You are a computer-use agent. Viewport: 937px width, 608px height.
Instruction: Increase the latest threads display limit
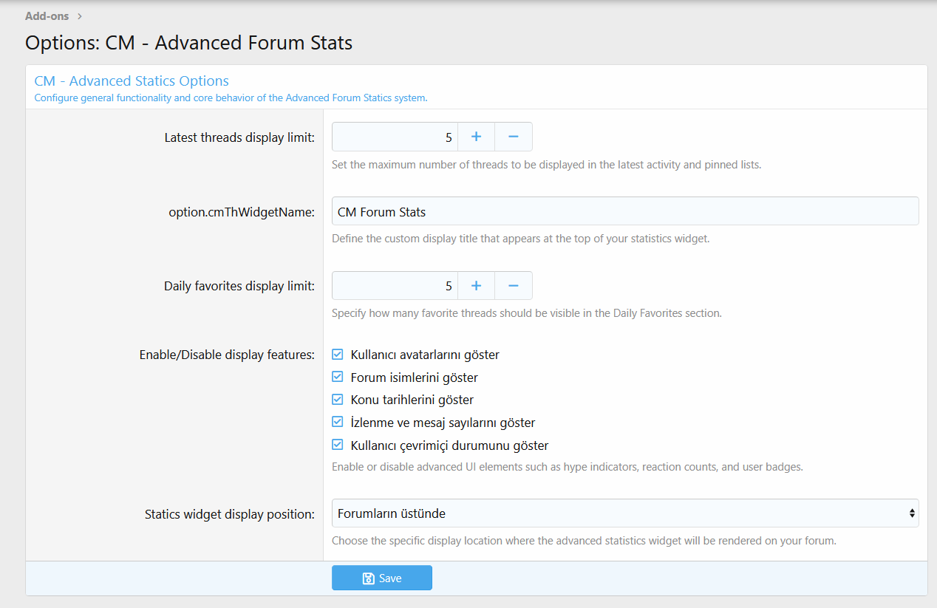point(476,137)
